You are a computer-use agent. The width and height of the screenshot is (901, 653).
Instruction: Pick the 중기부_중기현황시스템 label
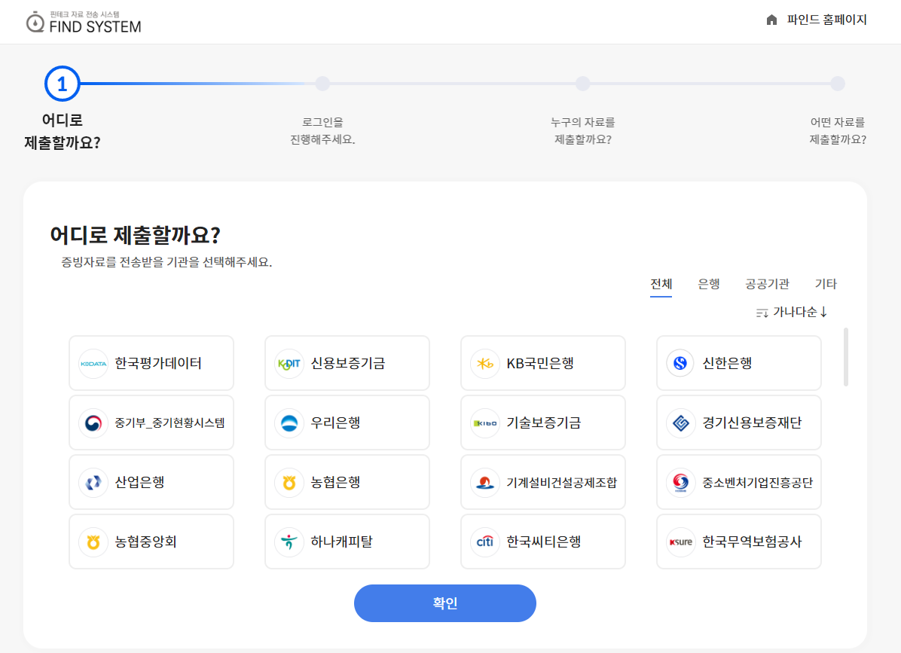pos(170,423)
